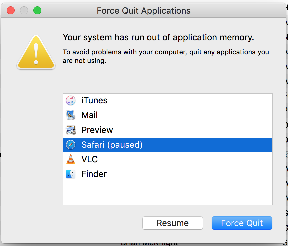Click the Preview app icon
The width and height of the screenshot is (288, 246).
(71, 130)
